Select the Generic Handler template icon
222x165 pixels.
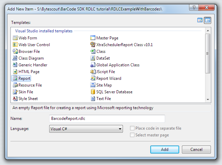15,65
